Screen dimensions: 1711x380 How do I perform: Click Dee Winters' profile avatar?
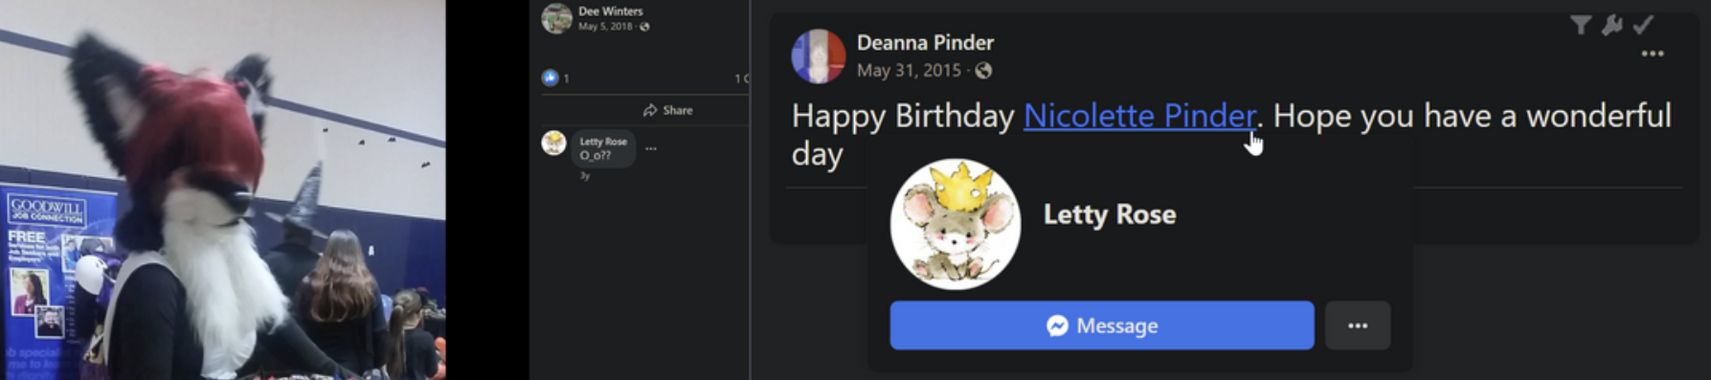pos(556,18)
